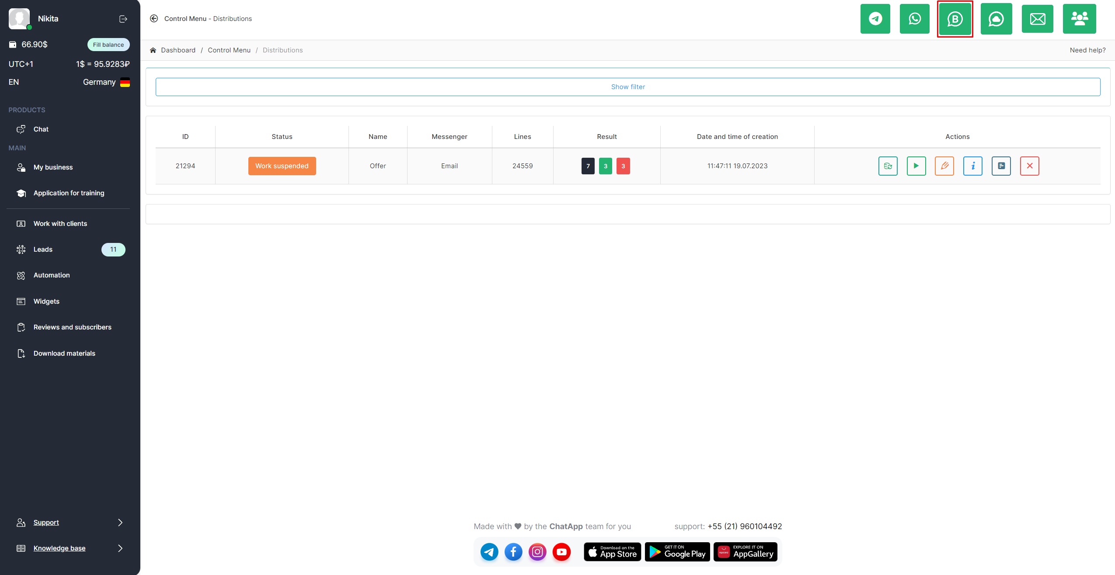Click the log out icon next to Nikita

(123, 19)
